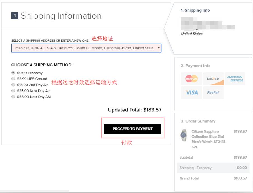Screen dimensions: 253x193
Task: Select the $0.00 Economy shipping option
Action: [13, 73]
